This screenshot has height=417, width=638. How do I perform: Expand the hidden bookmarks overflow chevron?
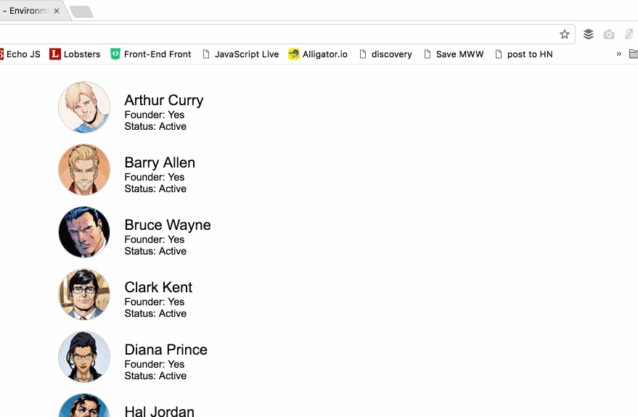click(x=619, y=54)
